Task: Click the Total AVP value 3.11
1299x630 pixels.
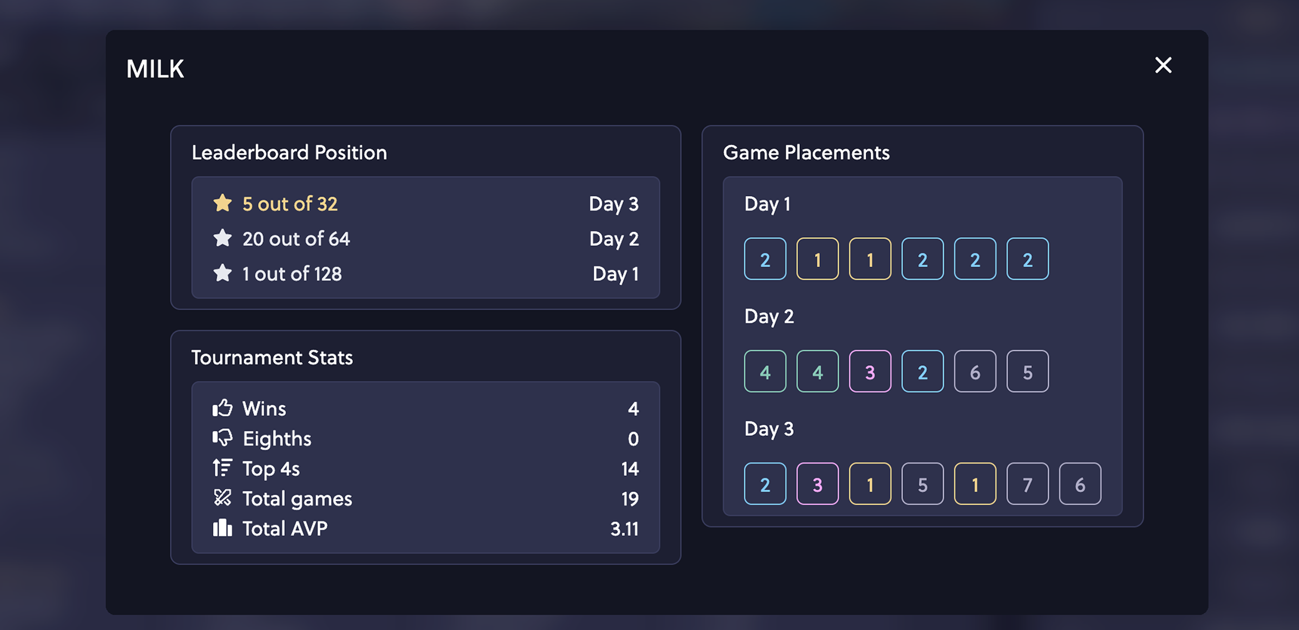Action: (624, 529)
